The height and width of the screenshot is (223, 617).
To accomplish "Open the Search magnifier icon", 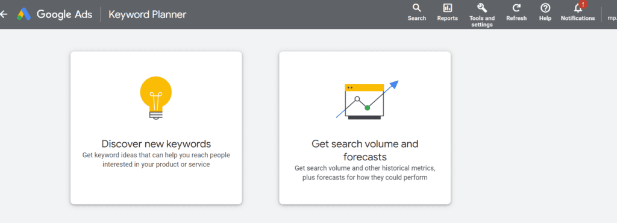I will (417, 8).
